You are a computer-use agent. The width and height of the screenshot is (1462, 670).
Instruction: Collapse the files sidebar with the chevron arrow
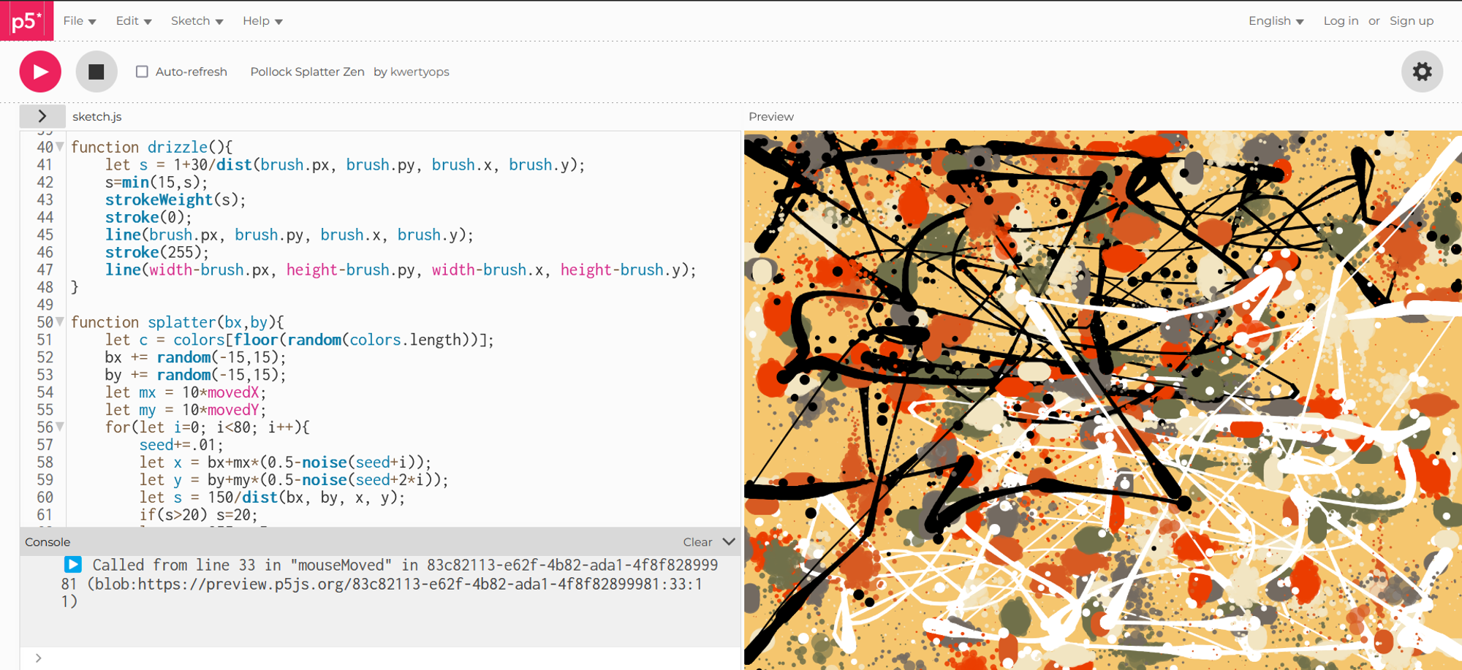[x=42, y=115]
